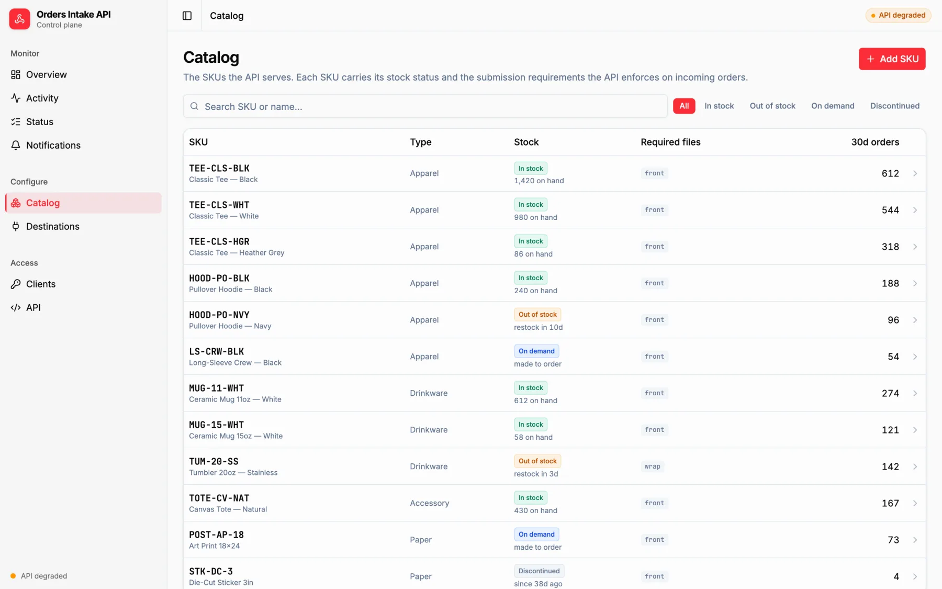
Task: Filter the catalog by Discontinued
Action: point(894,106)
